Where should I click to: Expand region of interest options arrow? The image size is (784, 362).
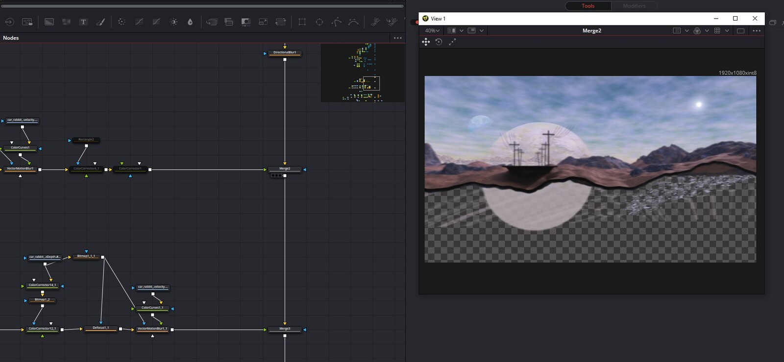(686, 30)
